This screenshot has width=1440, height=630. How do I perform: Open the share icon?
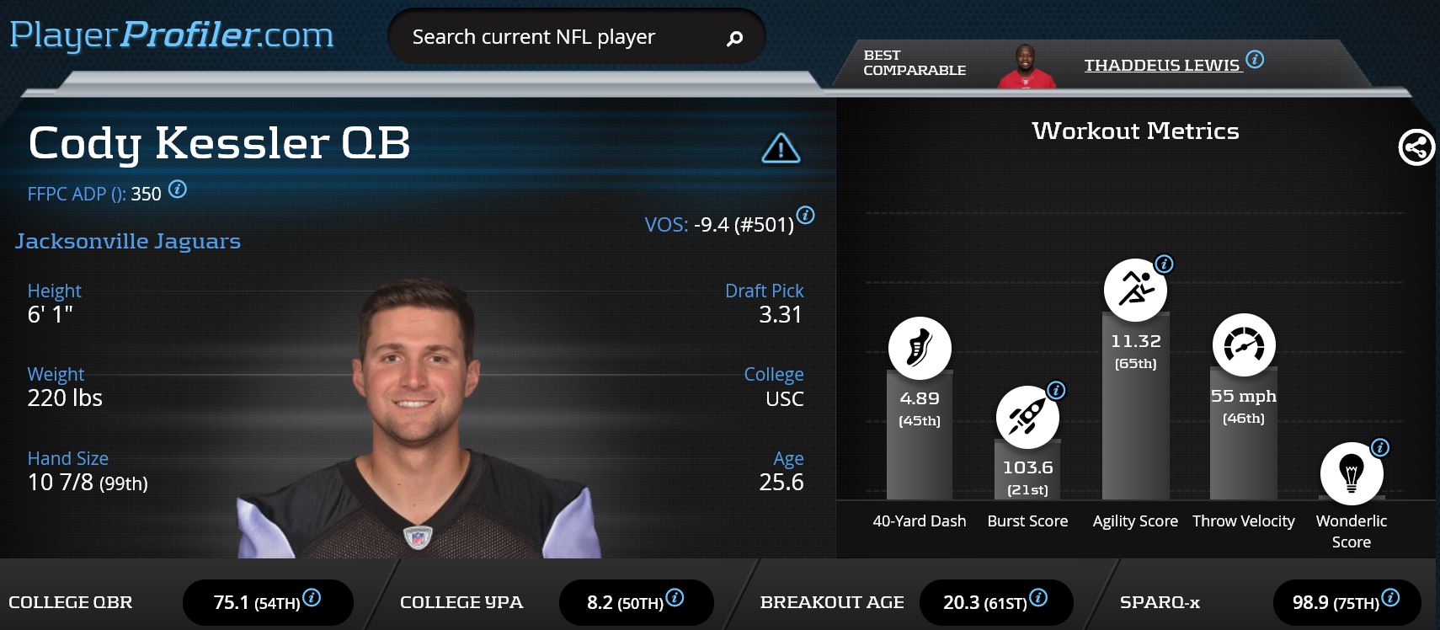pyautogui.click(x=1416, y=147)
